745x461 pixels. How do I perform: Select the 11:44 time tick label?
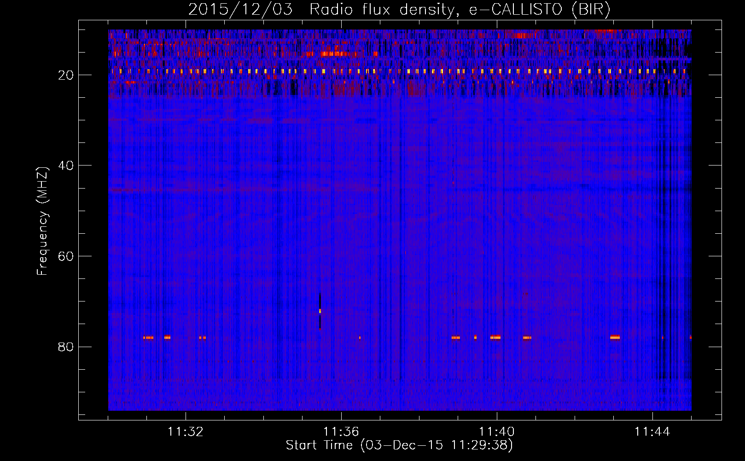click(x=652, y=432)
